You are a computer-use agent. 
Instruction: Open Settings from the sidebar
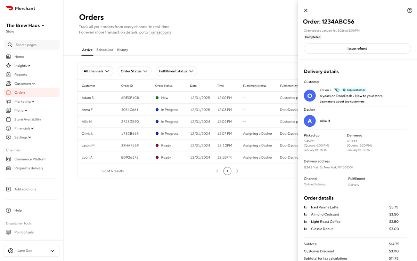click(x=20, y=137)
